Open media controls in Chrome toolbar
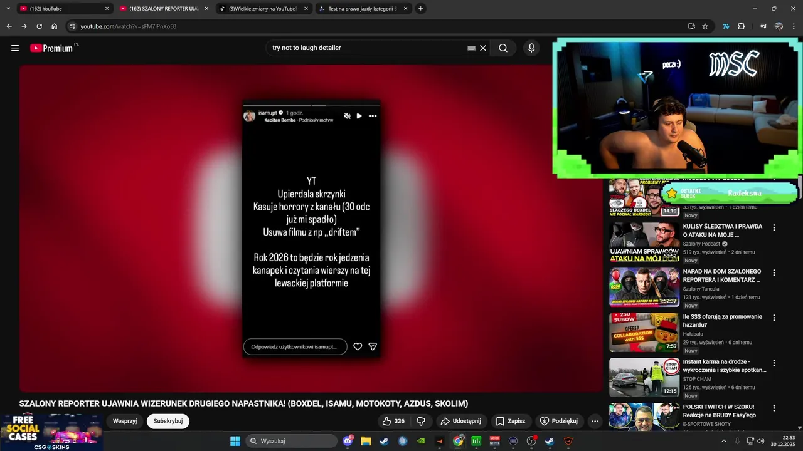This screenshot has height=451, width=803. pyautogui.click(x=763, y=26)
